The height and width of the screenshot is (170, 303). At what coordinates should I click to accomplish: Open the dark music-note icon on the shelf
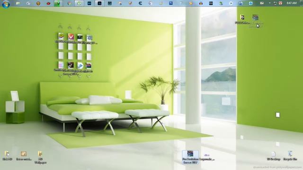71,65
